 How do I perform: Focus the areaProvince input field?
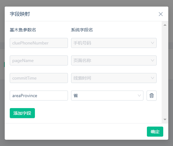click(x=39, y=96)
